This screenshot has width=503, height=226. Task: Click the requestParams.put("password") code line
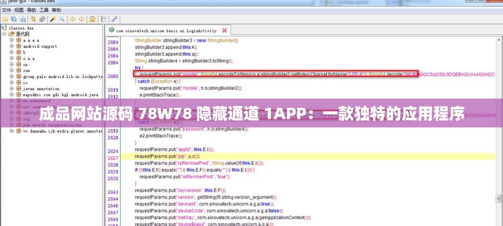pos(194,129)
